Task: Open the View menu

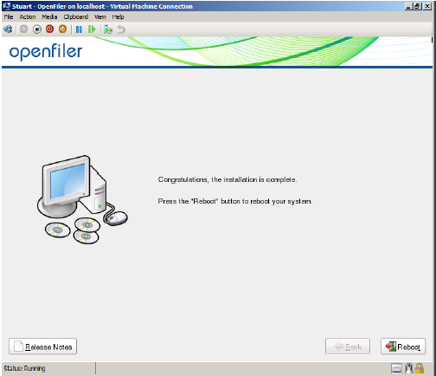Action: click(x=100, y=17)
